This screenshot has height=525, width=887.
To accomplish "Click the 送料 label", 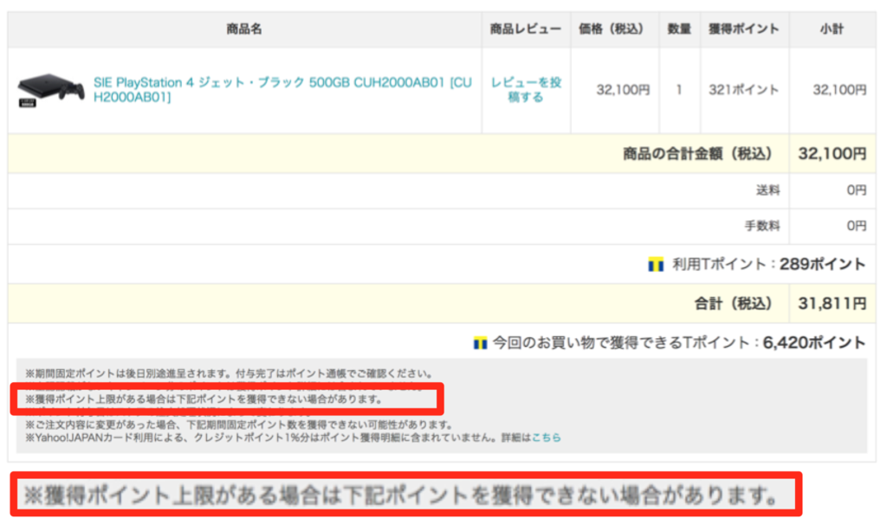I will pos(767,190).
